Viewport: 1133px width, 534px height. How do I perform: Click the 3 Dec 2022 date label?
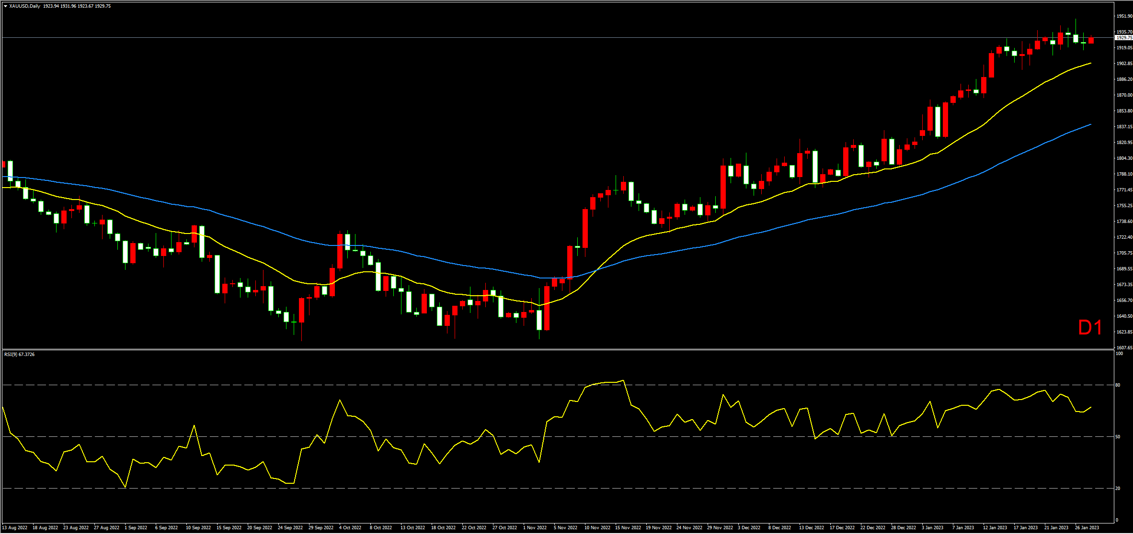coord(749,528)
